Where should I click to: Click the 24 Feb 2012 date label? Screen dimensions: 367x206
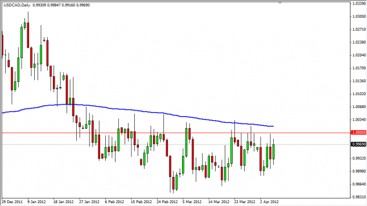[167, 201]
